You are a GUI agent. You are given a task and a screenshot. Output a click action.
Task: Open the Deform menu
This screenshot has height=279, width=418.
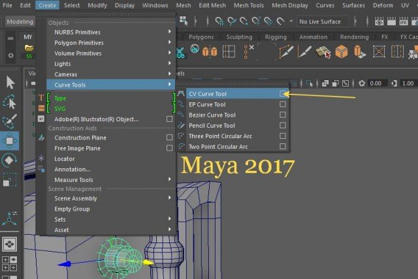[383, 5]
